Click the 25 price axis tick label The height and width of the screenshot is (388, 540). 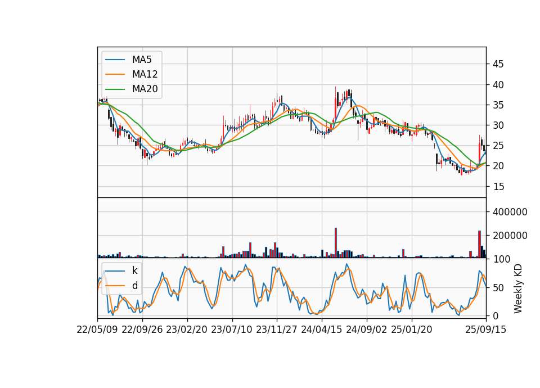(x=498, y=146)
